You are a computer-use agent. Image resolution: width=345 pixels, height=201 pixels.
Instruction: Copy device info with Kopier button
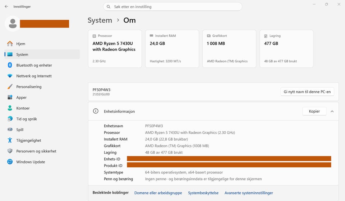point(314,111)
